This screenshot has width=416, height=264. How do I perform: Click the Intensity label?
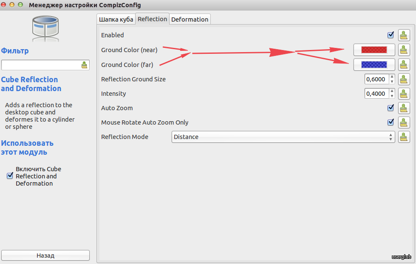[x=113, y=94]
